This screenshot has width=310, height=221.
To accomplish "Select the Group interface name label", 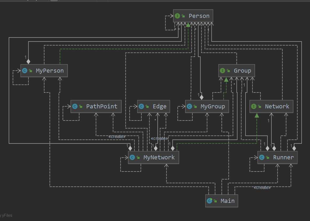I will (242, 71).
